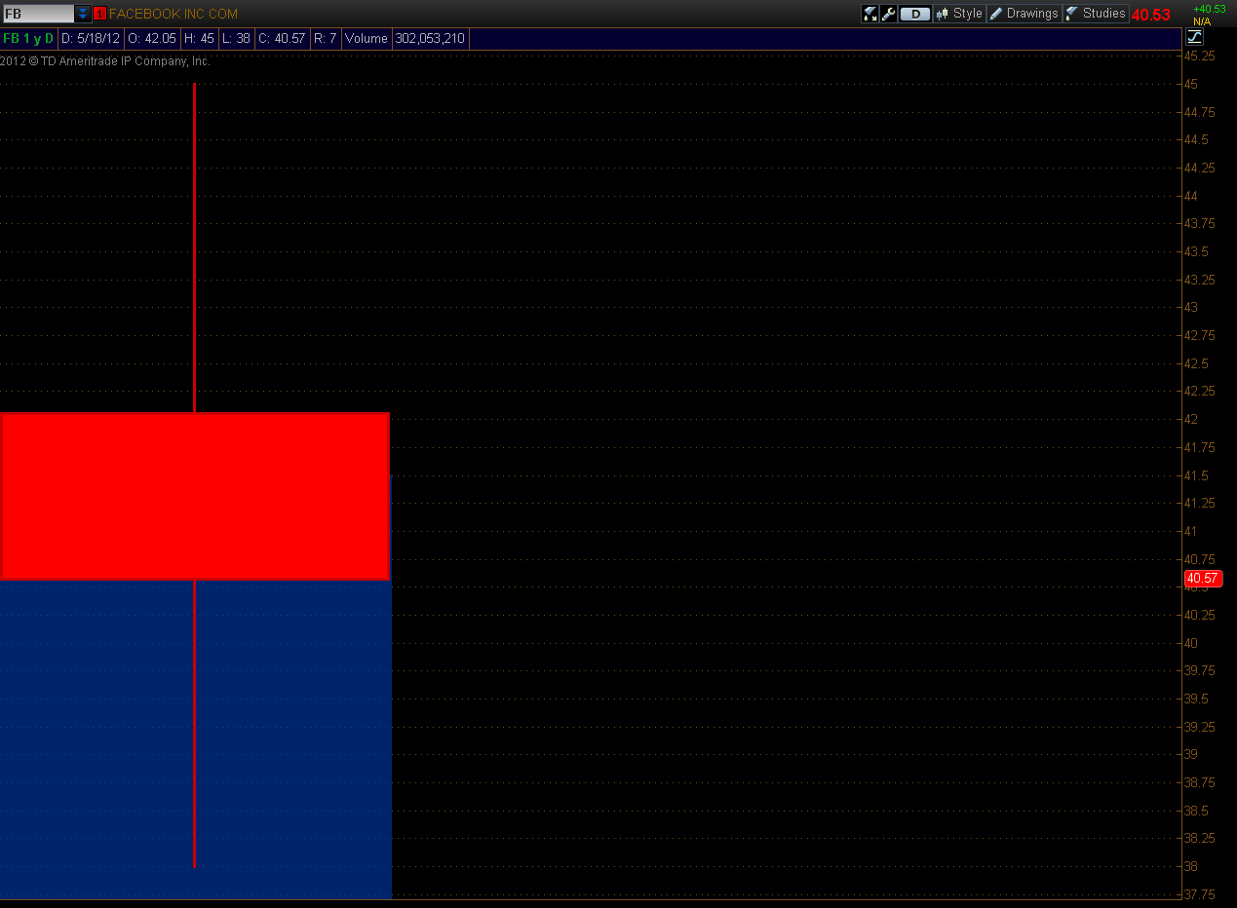
Task: Open the symbol selector dropdown arrow
Action: pos(83,14)
